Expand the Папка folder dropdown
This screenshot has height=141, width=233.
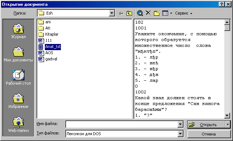click(x=112, y=13)
